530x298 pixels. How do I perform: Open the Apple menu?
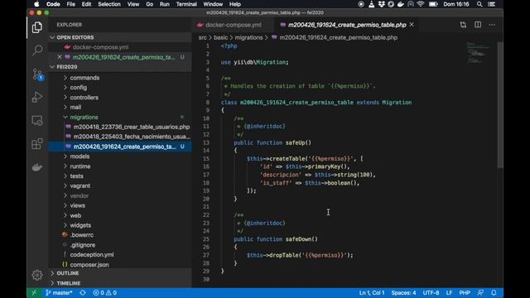[36, 4]
